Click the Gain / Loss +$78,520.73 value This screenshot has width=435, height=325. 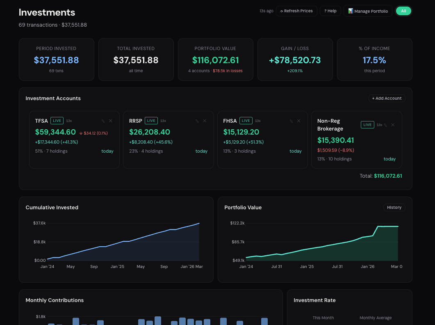[295, 60]
